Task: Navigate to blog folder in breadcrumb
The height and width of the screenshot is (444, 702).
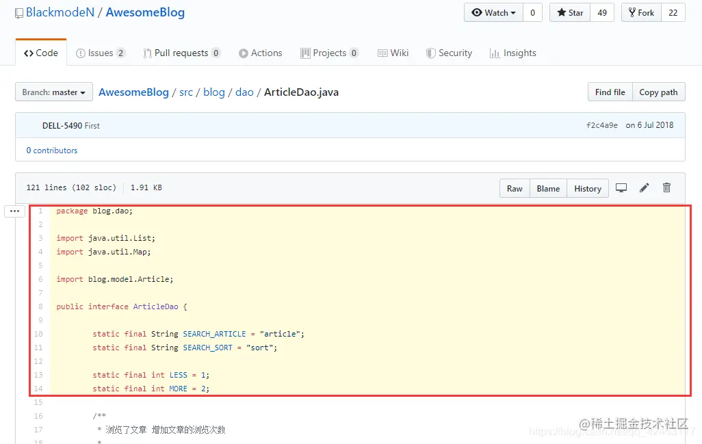Action: pyautogui.click(x=214, y=92)
